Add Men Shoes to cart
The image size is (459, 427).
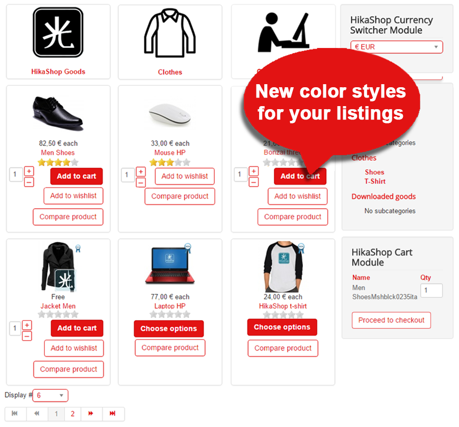click(76, 176)
